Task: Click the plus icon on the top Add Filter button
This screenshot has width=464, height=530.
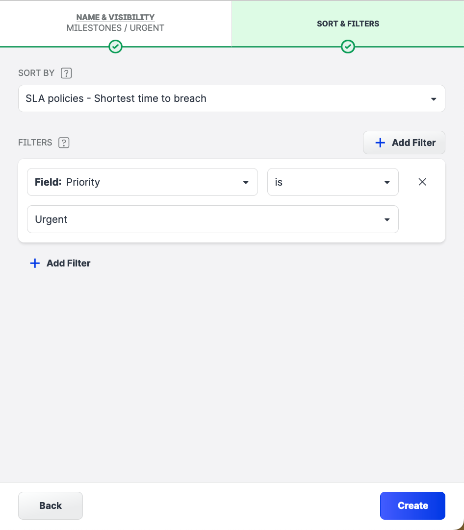Action: pyautogui.click(x=380, y=143)
